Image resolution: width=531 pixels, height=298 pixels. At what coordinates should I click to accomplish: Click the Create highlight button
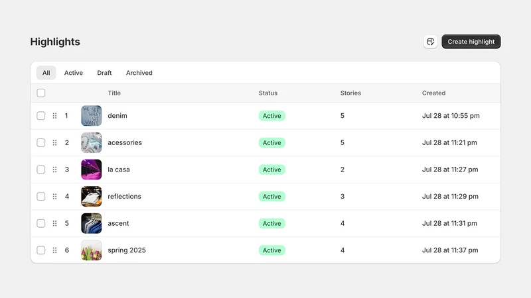click(x=471, y=42)
